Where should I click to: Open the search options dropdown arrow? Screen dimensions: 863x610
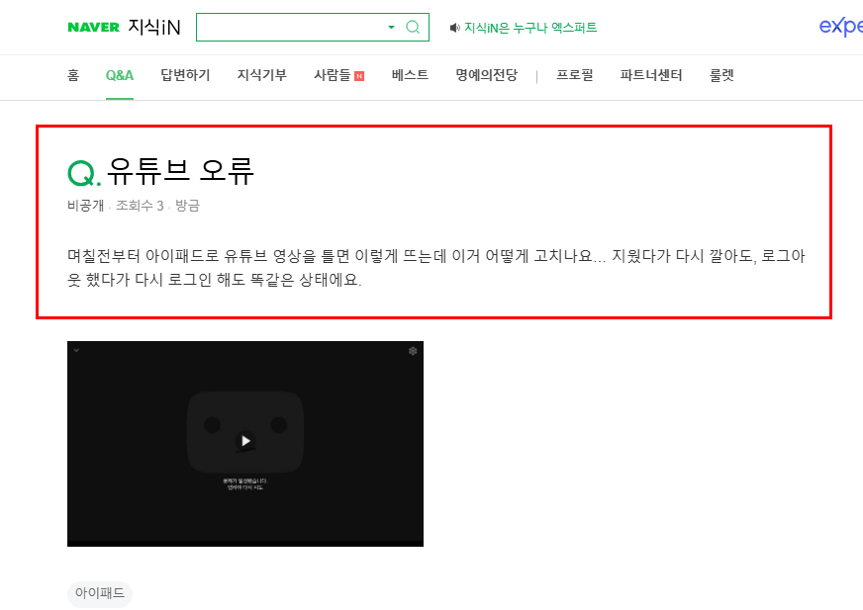[392, 27]
